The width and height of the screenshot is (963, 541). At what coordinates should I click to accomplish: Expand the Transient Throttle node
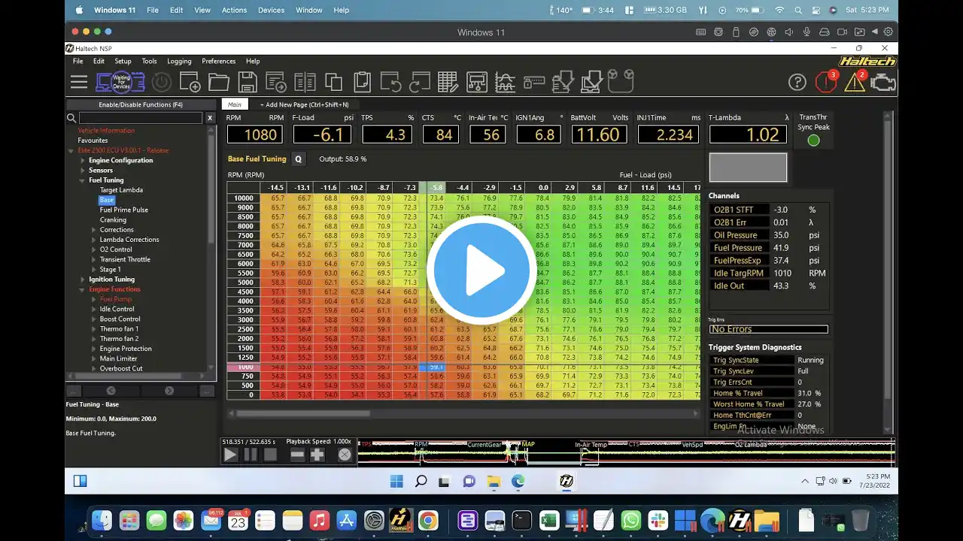[x=94, y=259]
